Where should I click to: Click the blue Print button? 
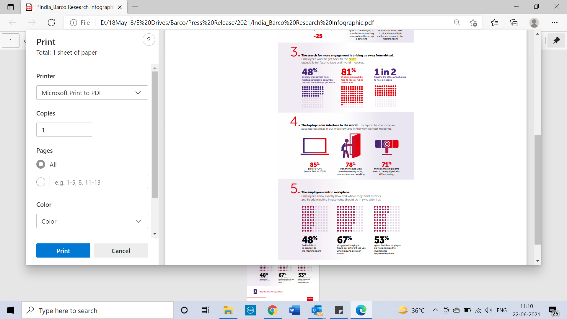tap(63, 251)
